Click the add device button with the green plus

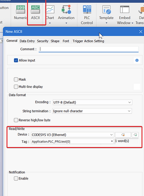[135, 135]
